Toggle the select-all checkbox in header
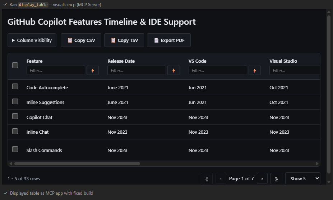 [x=15, y=65]
